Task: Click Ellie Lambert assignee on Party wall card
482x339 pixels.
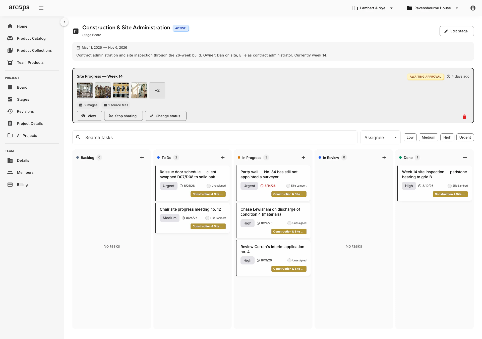Action: coord(296,186)
